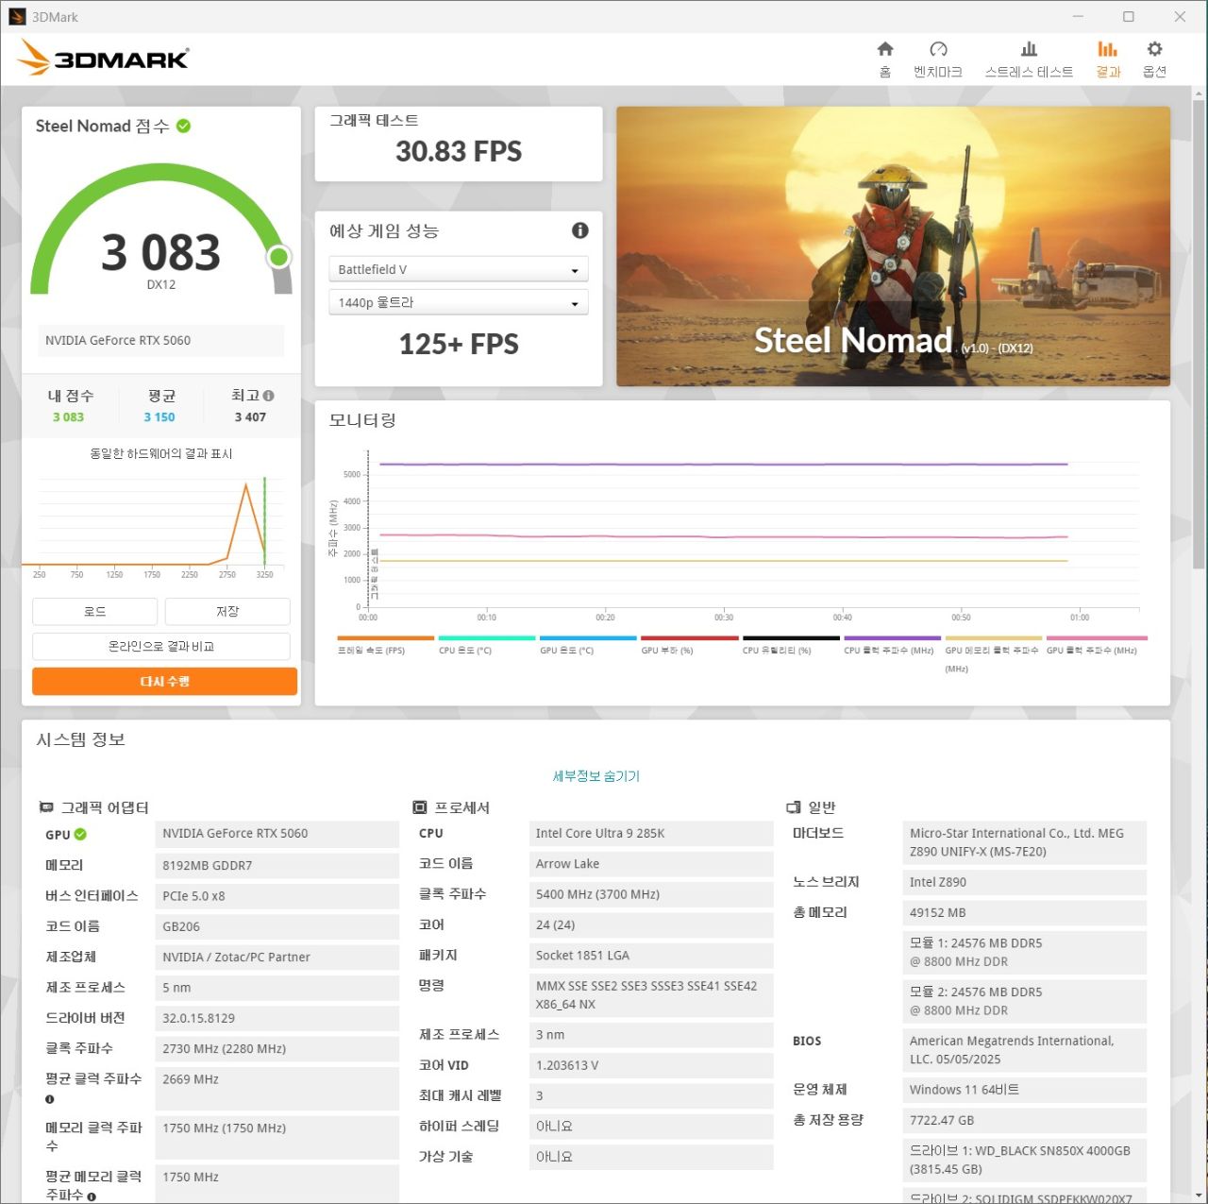Click info icon next to best score
Viewport: 1208px width, 1204px height.
pos(269,396)
